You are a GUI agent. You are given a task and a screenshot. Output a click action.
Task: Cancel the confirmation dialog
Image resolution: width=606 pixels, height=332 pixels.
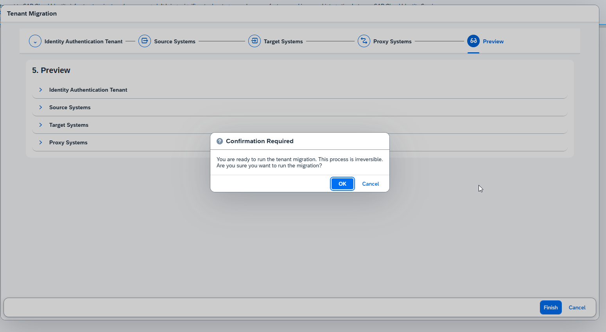point(371,184)
